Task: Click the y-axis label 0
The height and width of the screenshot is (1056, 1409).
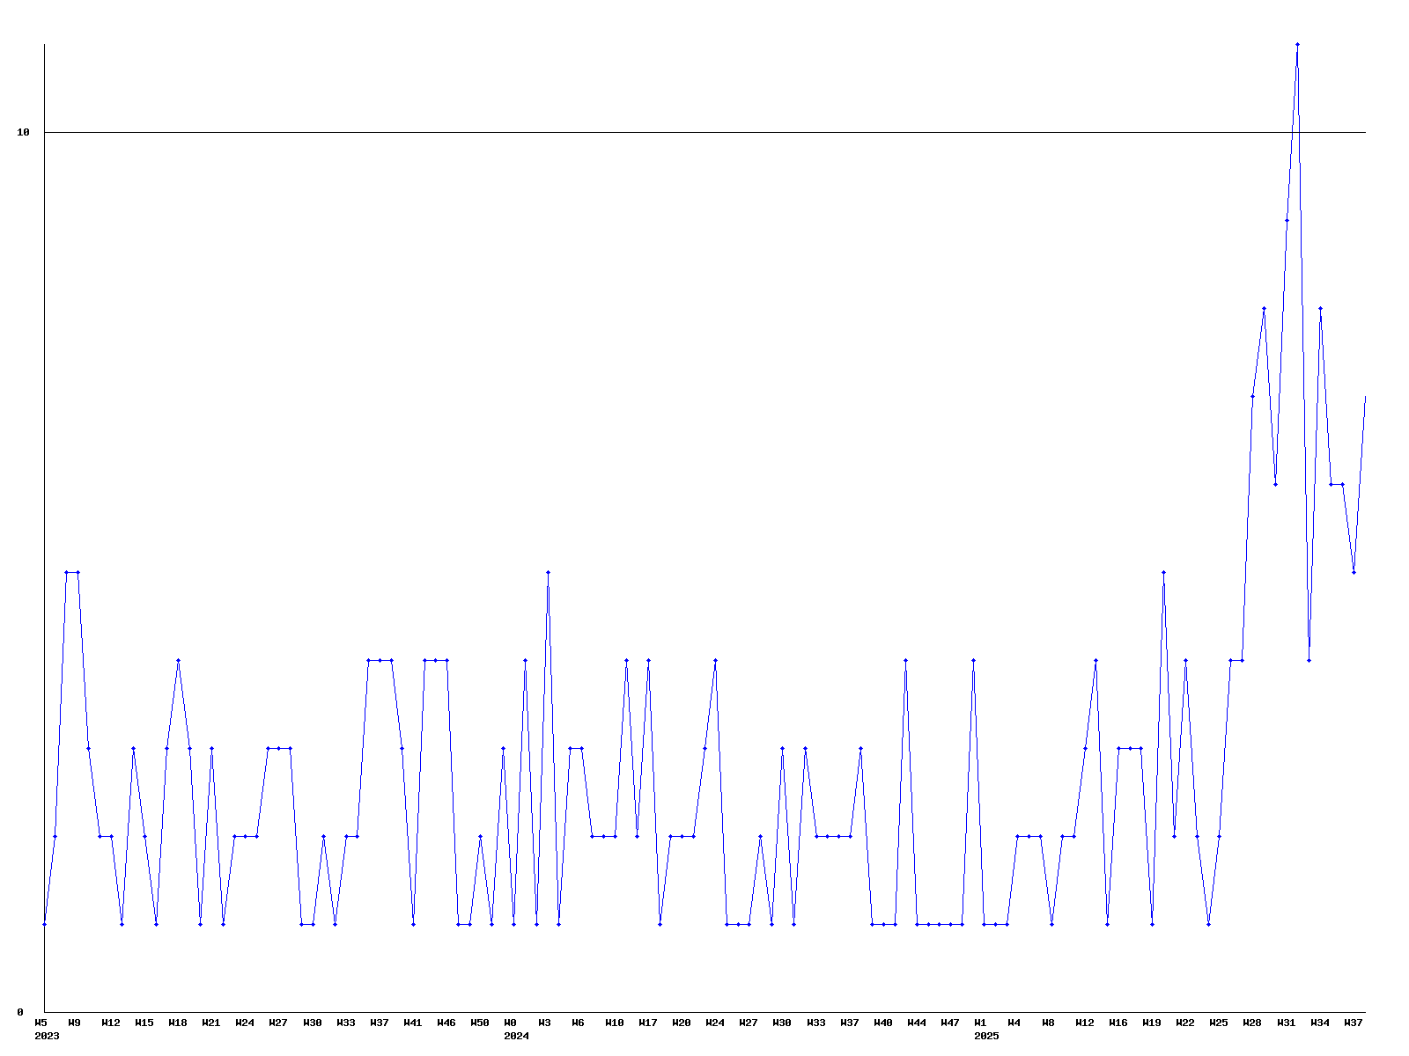Action: coord(20,1012)
